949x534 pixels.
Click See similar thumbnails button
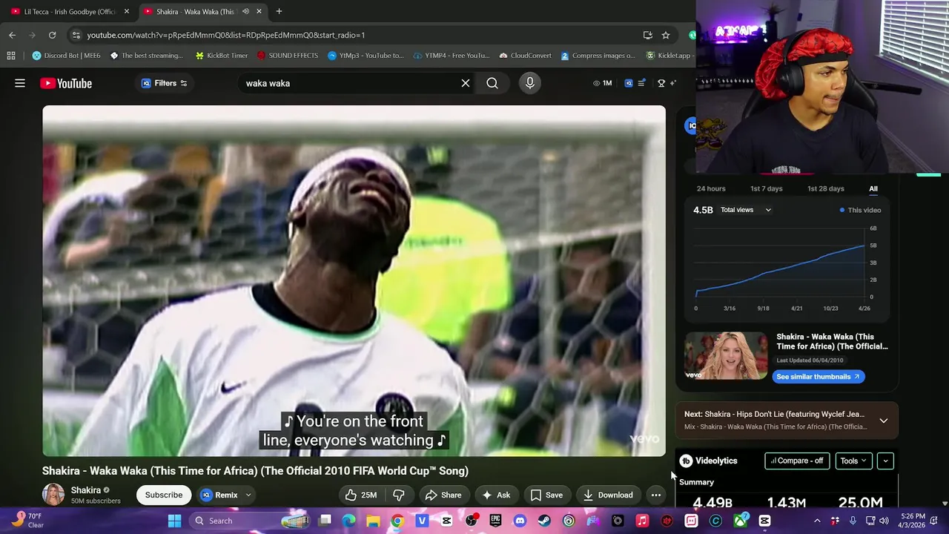[x=818, y=377]
